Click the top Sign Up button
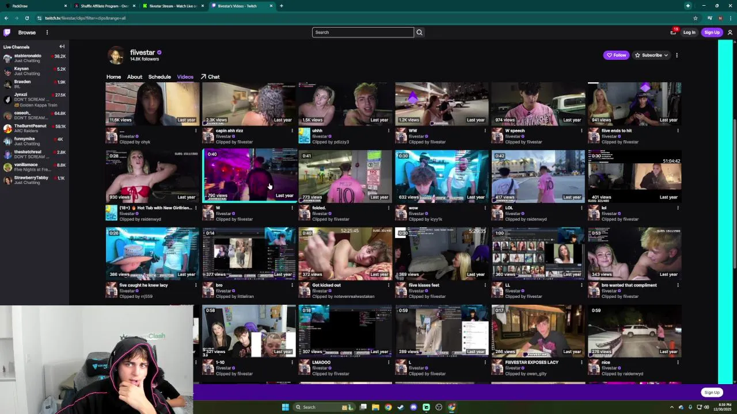This screenshot has width=737, height=414. tap(712, 32)
